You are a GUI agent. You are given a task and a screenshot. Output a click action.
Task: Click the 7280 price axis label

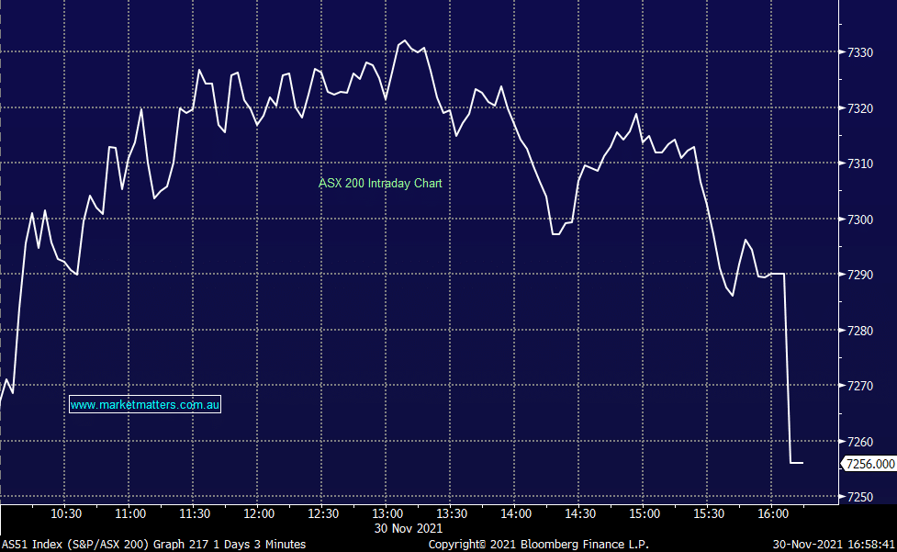pos(859,331)
